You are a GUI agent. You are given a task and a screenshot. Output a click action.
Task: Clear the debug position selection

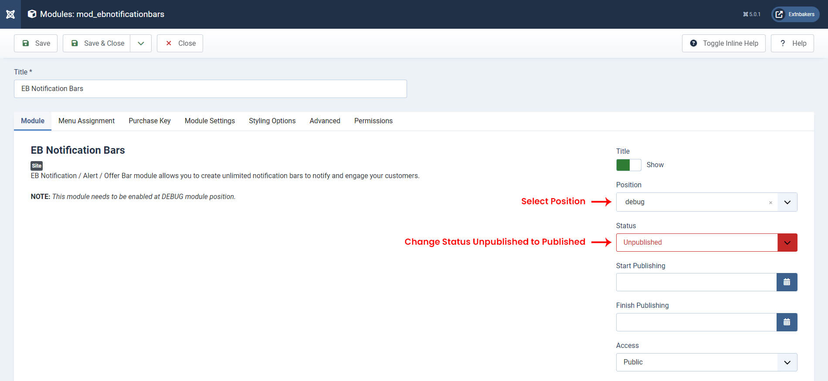pos(770,202)
